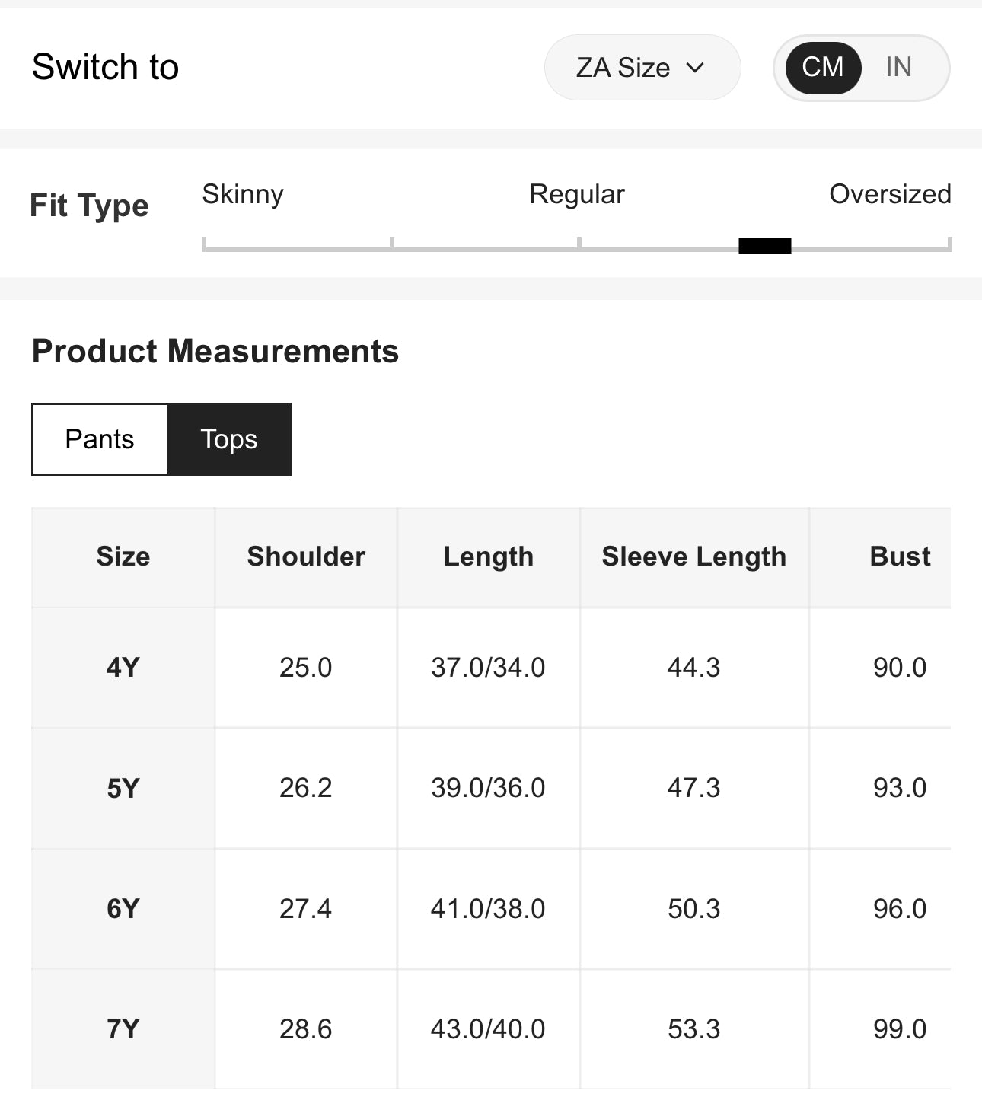Select the Pants measurements tab
Viewport: 982px width, 1097px height.
100,439
